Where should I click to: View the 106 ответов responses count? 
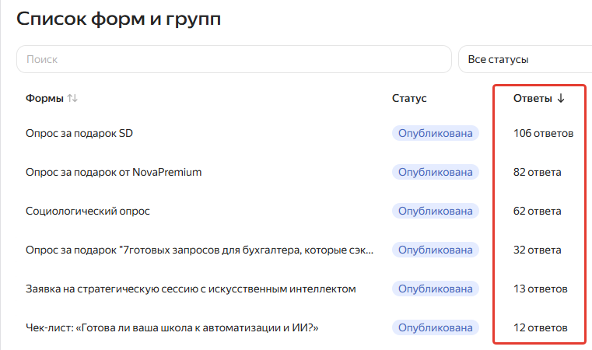click(543, 133)
